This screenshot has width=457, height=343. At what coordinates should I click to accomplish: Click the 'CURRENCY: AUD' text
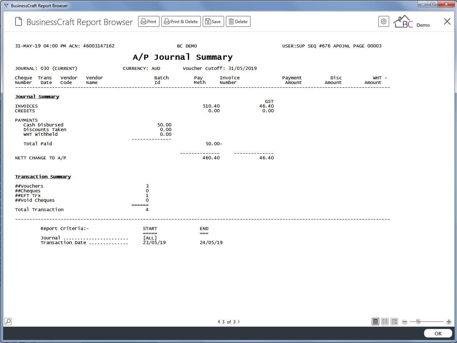pyautogui.click(x=141, y=68)
